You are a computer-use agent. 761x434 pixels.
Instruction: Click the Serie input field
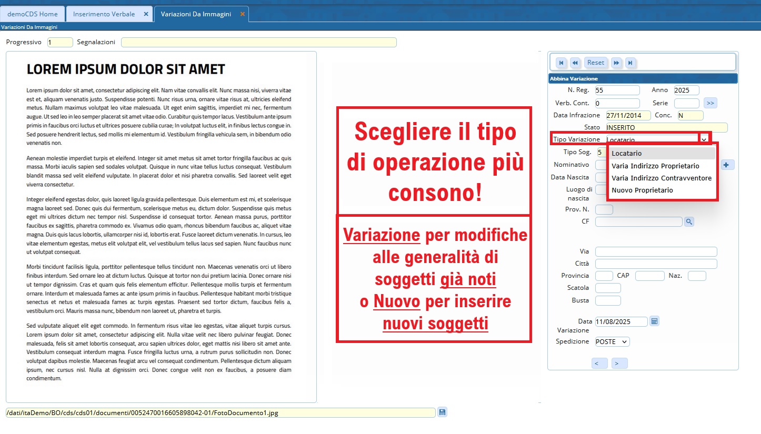click(x=687, y=103)
